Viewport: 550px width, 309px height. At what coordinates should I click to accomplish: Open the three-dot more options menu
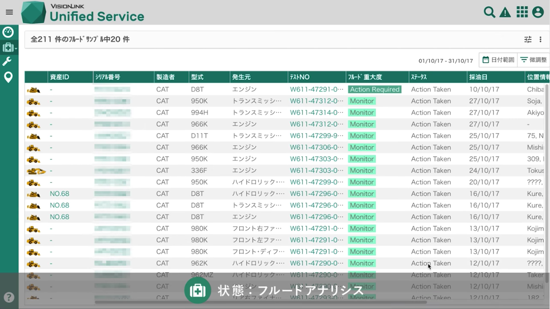click(541, 39)
